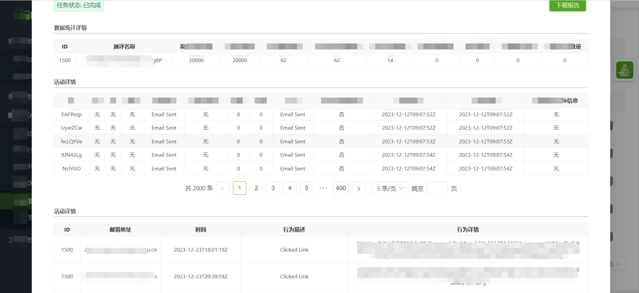Click the 行为详情 column header

pyautogui.click(x=468, y=230)
